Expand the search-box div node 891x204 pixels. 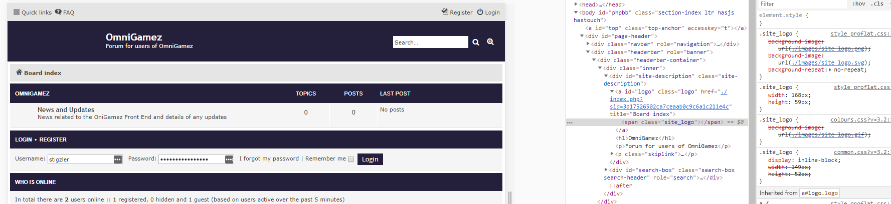pyautogui.click(x=606, y=170)
